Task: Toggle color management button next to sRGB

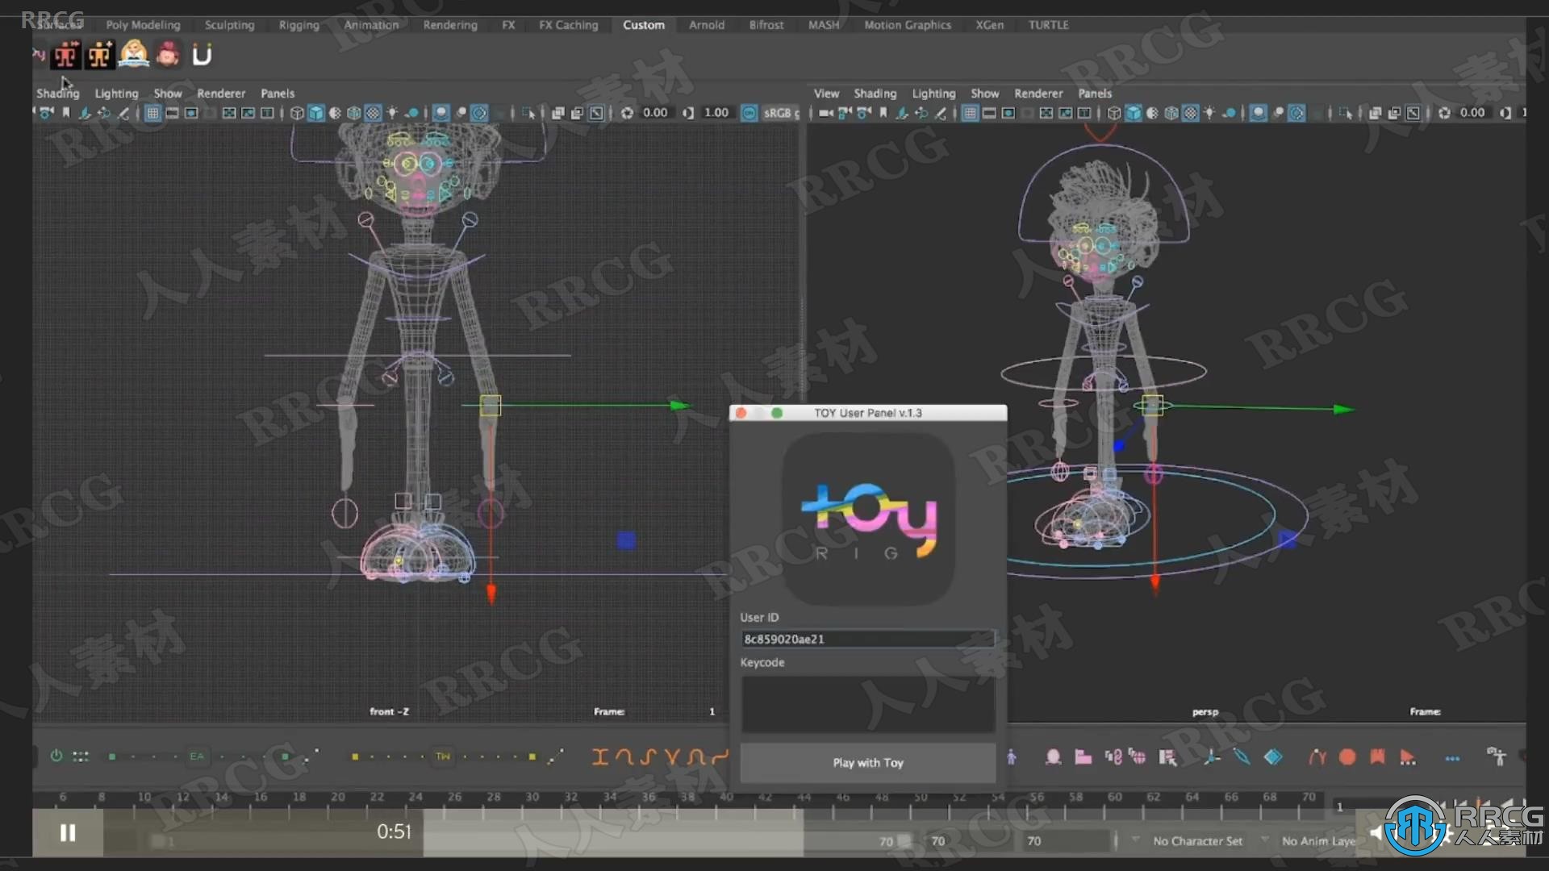Action: tap(749, 113)
